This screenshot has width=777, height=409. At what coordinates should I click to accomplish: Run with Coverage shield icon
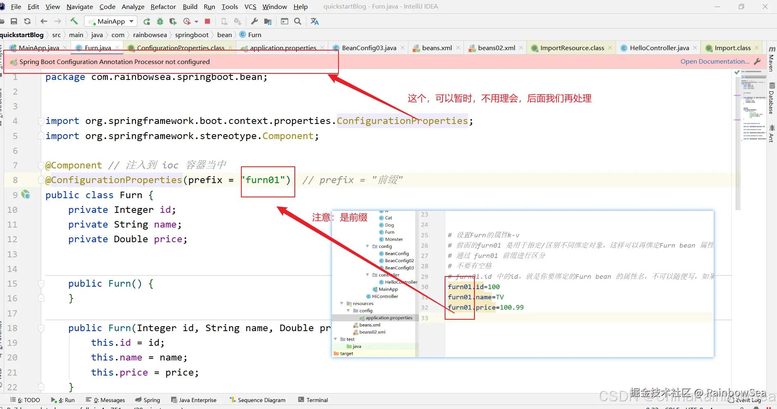pos(173,21)
